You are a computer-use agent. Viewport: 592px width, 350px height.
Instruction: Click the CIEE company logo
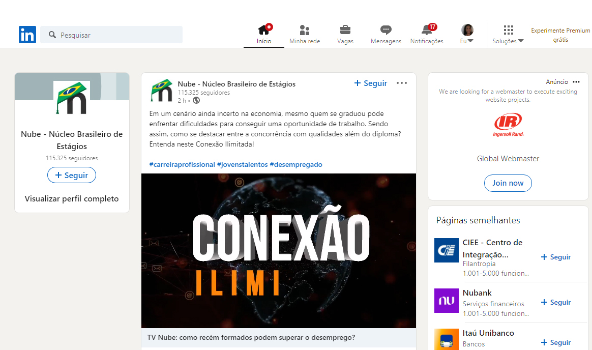446,250
